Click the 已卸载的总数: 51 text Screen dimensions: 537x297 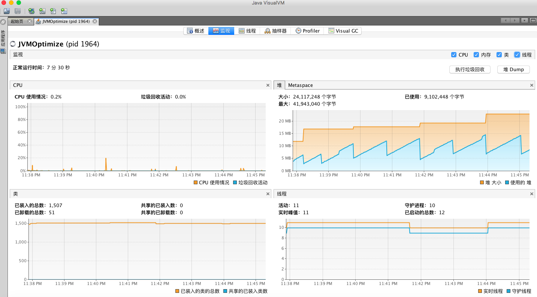35,213
